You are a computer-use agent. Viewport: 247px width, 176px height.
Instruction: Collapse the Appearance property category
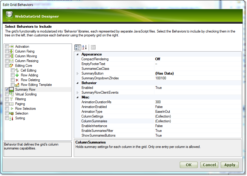point(78,54)
